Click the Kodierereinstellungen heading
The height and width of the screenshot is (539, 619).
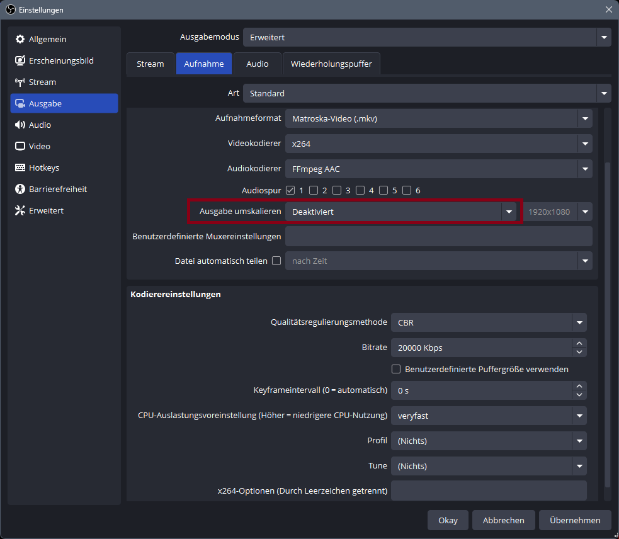coord(176,294)
